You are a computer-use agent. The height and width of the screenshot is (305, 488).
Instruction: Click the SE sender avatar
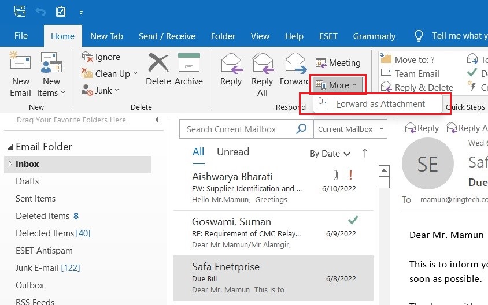click(428, 164)
